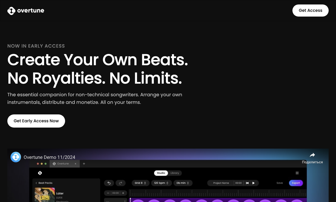336x202 pixels.
Task: Click the Overtune channel avatar on the video
Action: point(16,157)
